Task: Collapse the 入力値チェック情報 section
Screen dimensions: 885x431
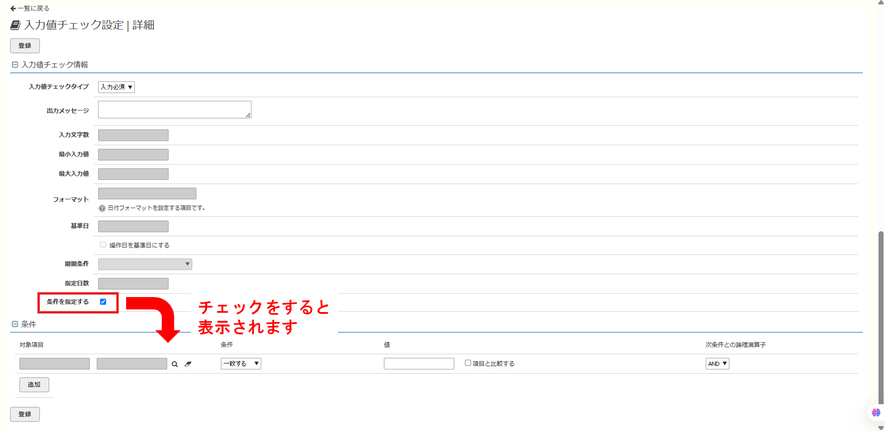Action: [15, 65]
